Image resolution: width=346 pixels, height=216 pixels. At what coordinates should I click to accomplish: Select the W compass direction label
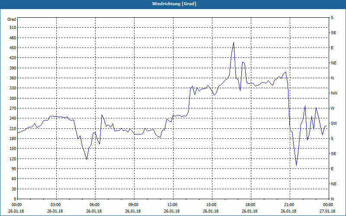[333, 108]
